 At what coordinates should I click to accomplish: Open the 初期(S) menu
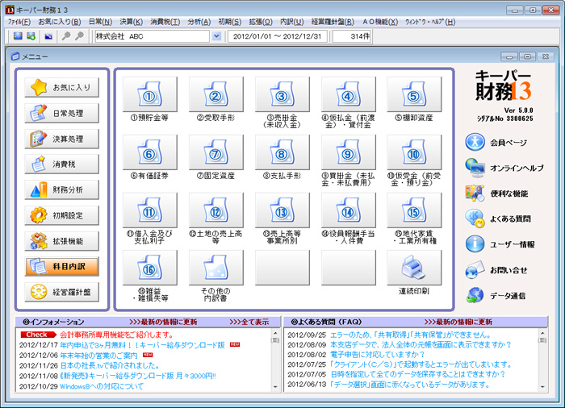[229, 22]
